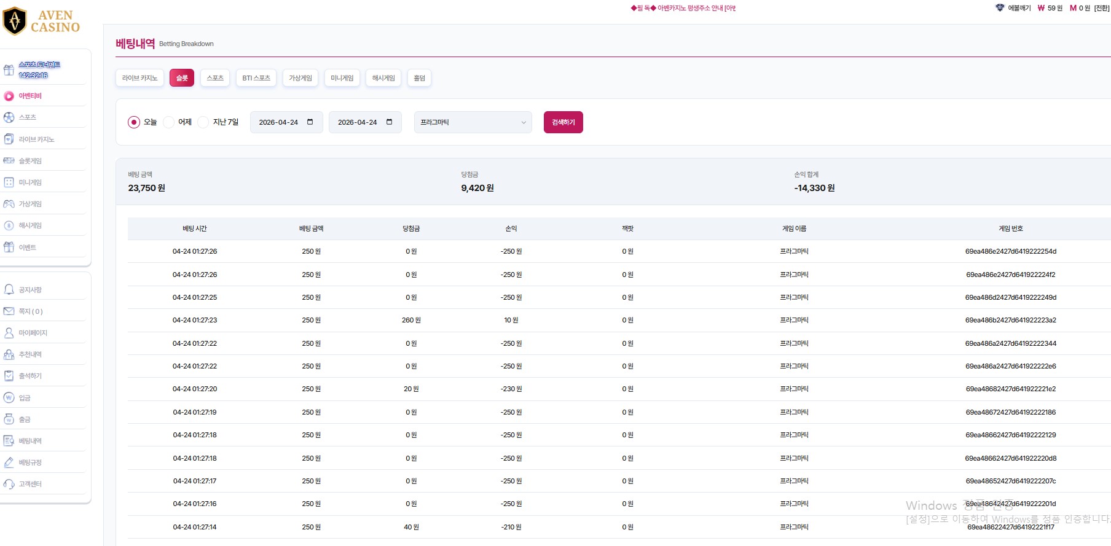1111x546 pixels.
Task: Switch to the 라이브 카지노 tab
Action: point(139,78)
